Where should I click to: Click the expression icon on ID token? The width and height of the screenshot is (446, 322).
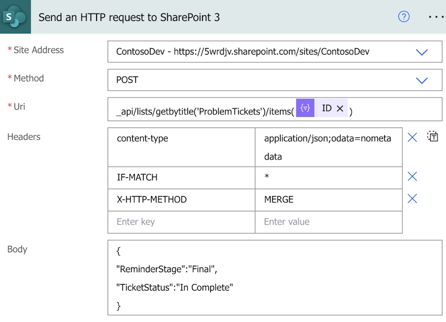tap(305, 108)
